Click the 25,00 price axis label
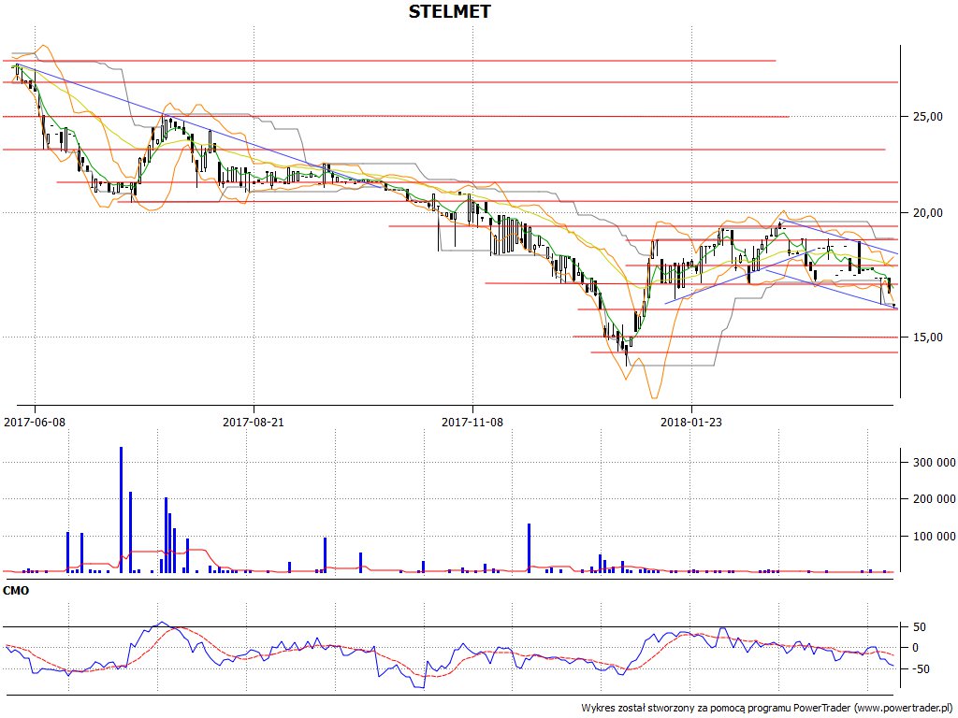This screenshot has width=958, height=718. 927,116
